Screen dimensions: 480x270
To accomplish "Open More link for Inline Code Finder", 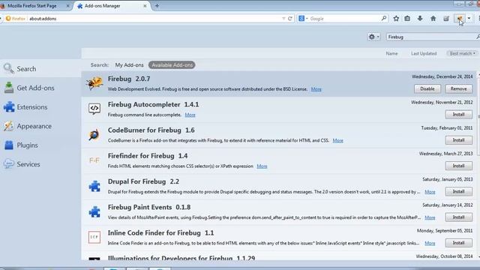I will tap(430, 243).
